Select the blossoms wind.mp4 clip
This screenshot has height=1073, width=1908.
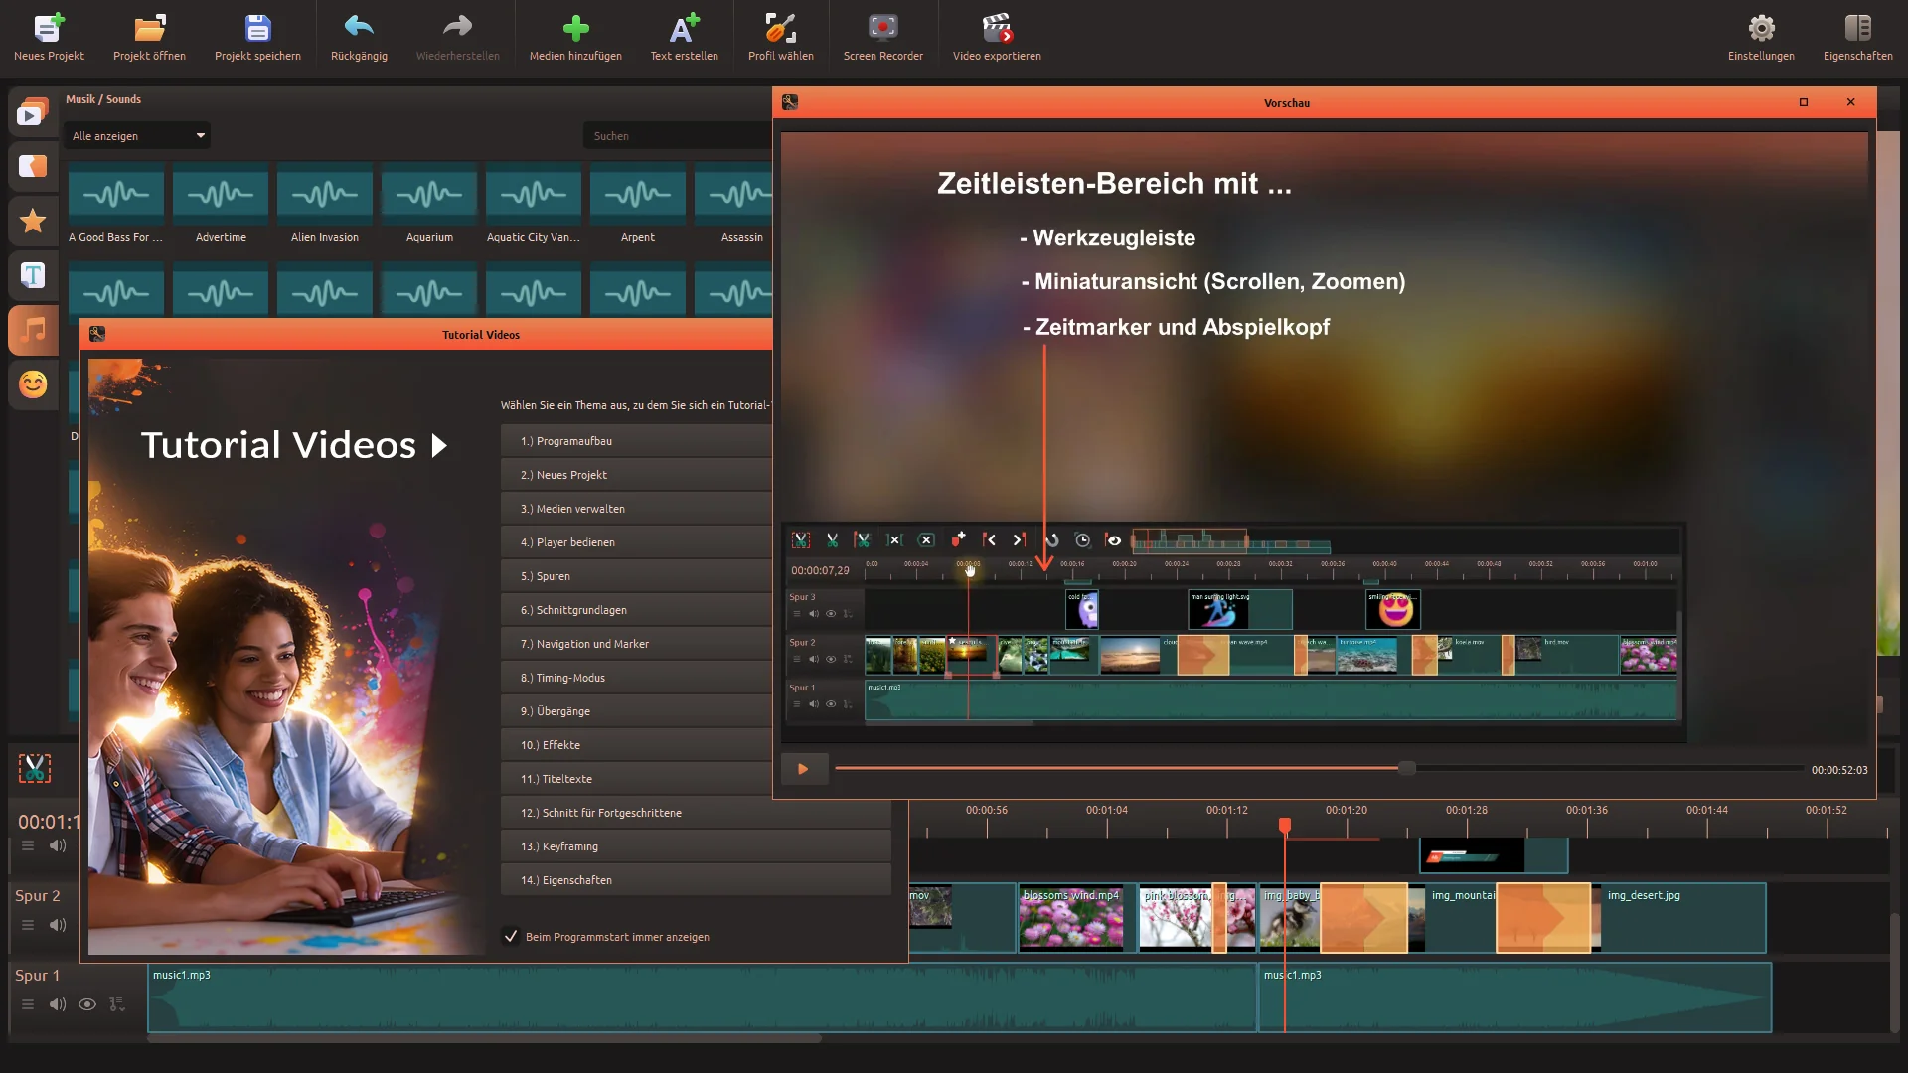coord(1077,918)
